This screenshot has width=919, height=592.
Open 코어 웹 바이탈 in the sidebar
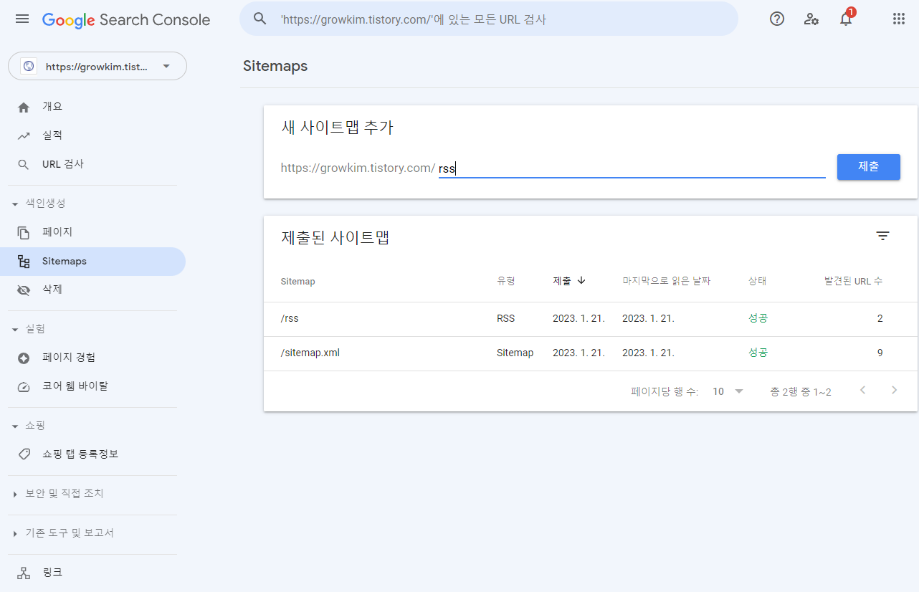tap(92, 386)
